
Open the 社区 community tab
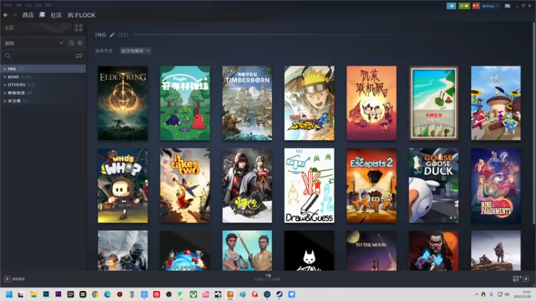coord(56,15)
